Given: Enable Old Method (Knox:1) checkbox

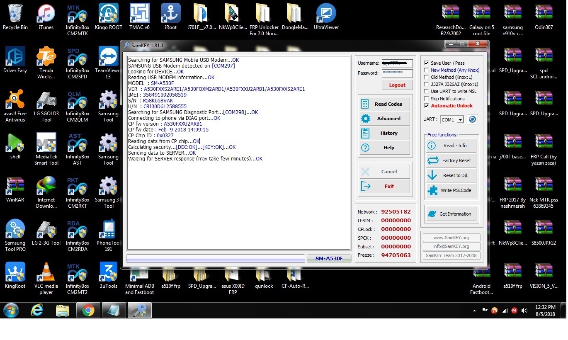Looking at the screenshot, I should 426,77.
